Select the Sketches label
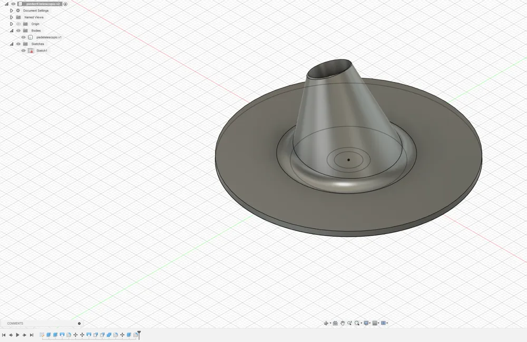This screenshot has width=527, height=342. [37, 44]
